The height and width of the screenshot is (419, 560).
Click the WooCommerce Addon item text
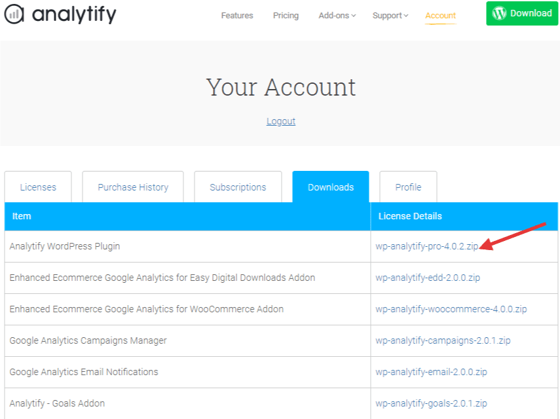(147, 309)
